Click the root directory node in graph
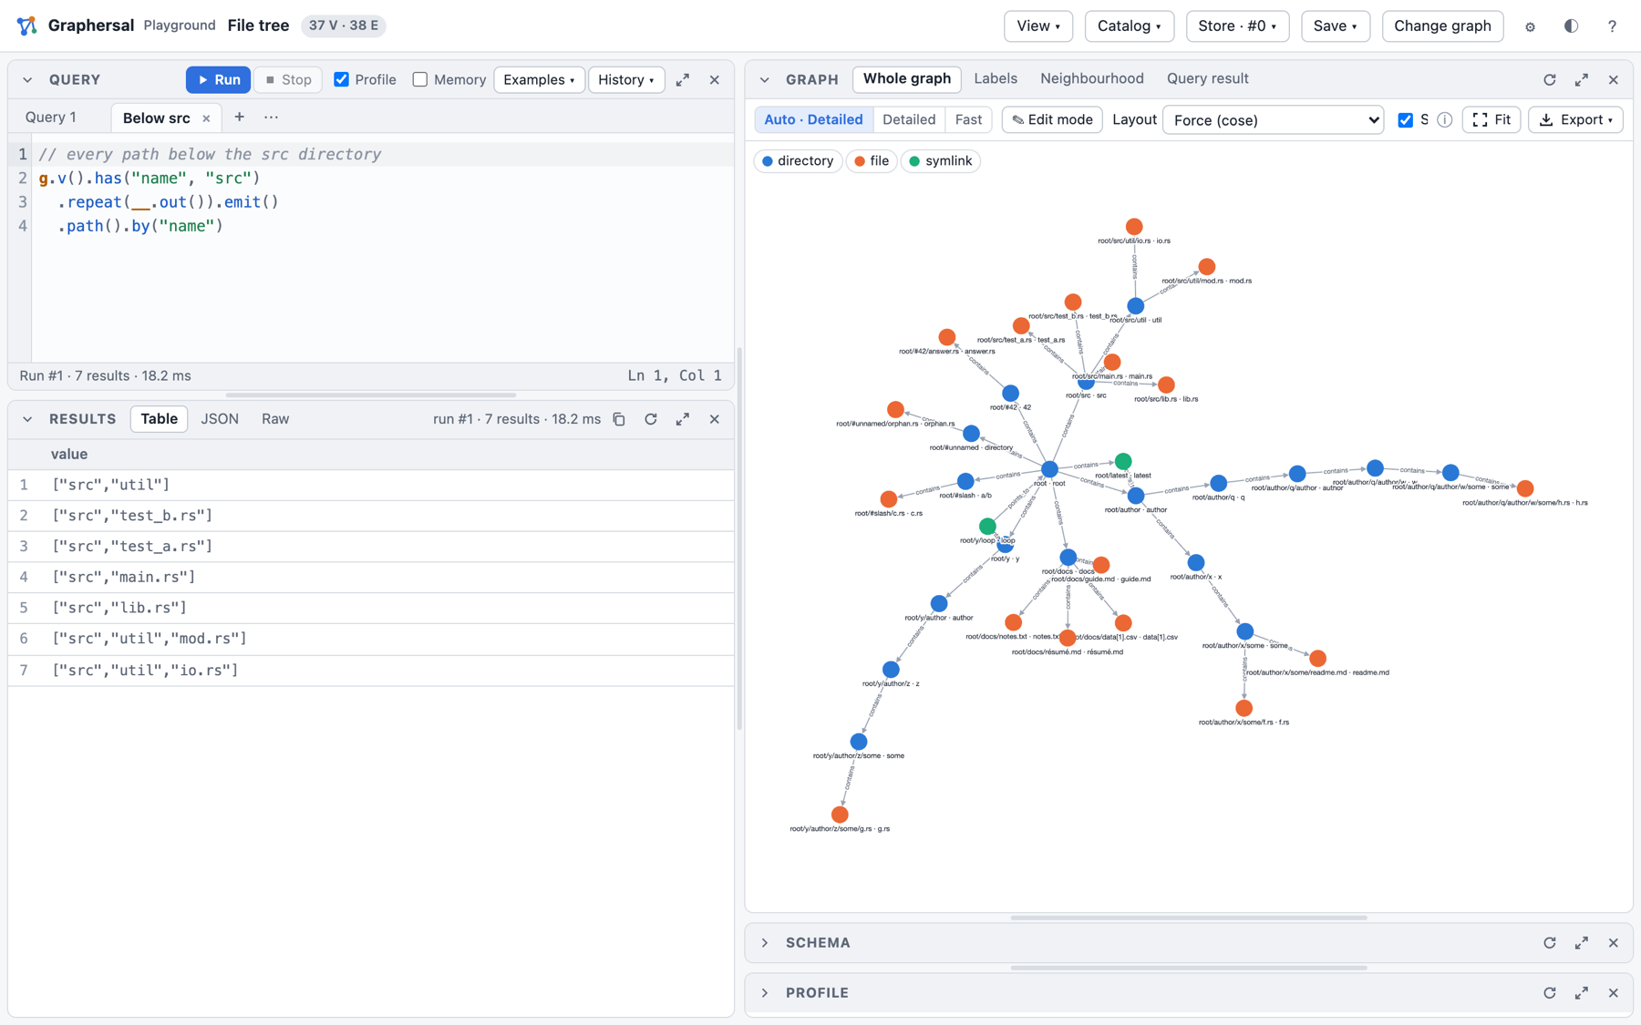The image size is (1641, 1025). pyautogui.click(x=1049, y=469)
